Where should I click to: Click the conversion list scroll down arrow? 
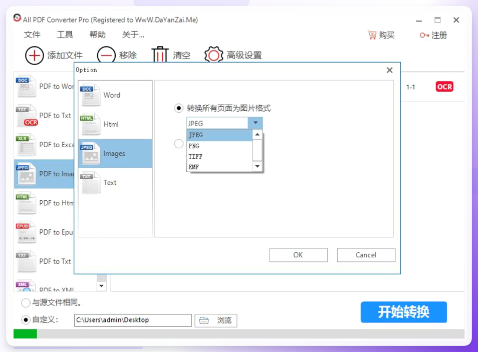click(102, 286)
